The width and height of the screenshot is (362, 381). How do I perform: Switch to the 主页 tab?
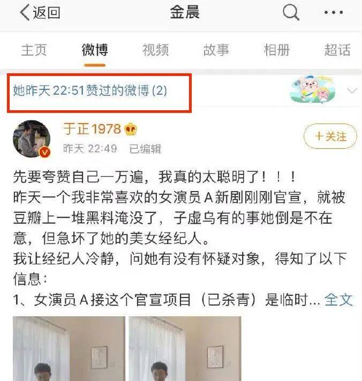[34, 50]
